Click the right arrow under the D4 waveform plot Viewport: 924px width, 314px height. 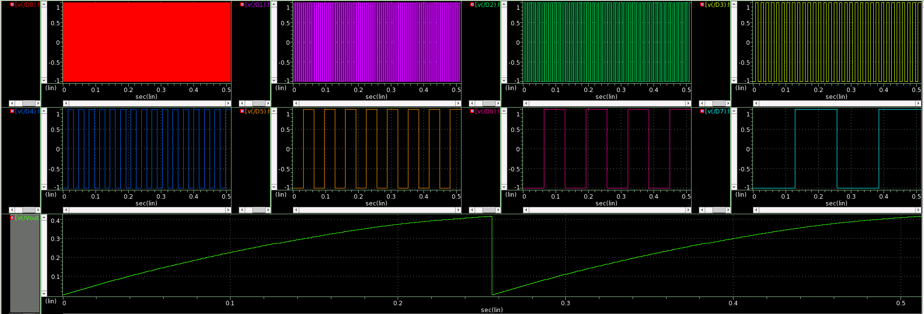(x=228, y=210)
